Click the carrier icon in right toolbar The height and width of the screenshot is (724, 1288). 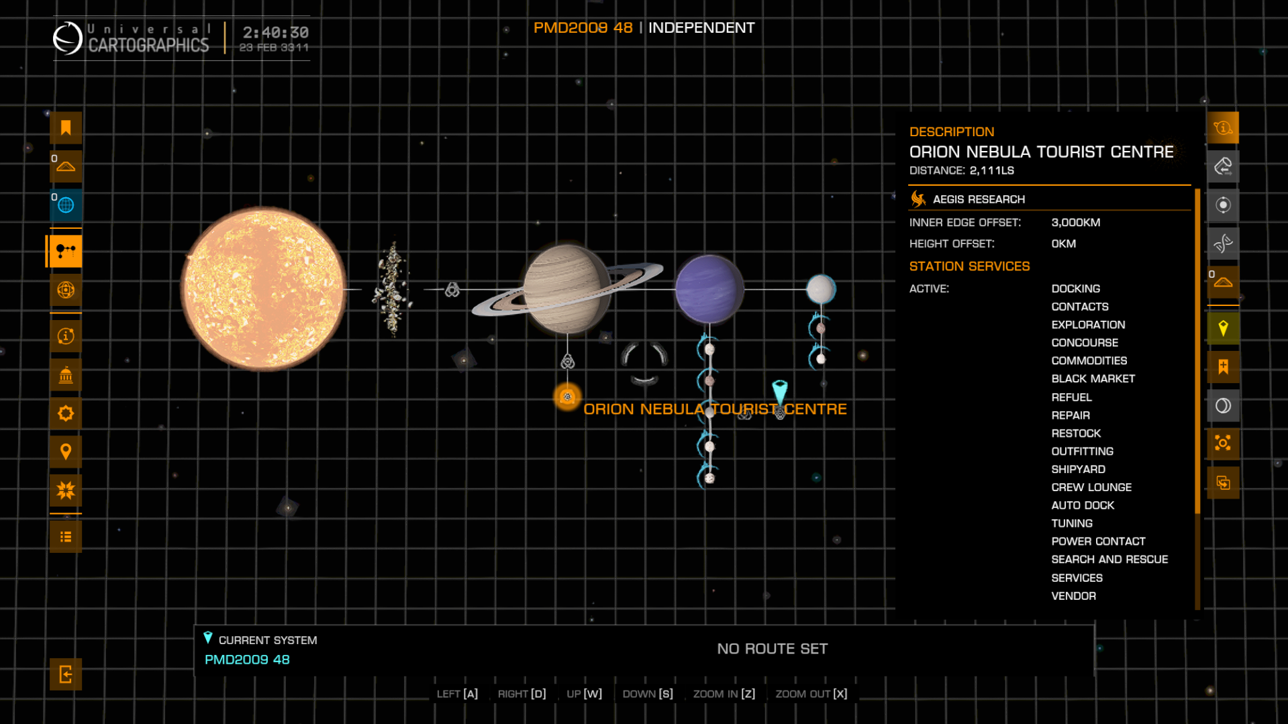pyautogui.click(x=1223, y=282)
